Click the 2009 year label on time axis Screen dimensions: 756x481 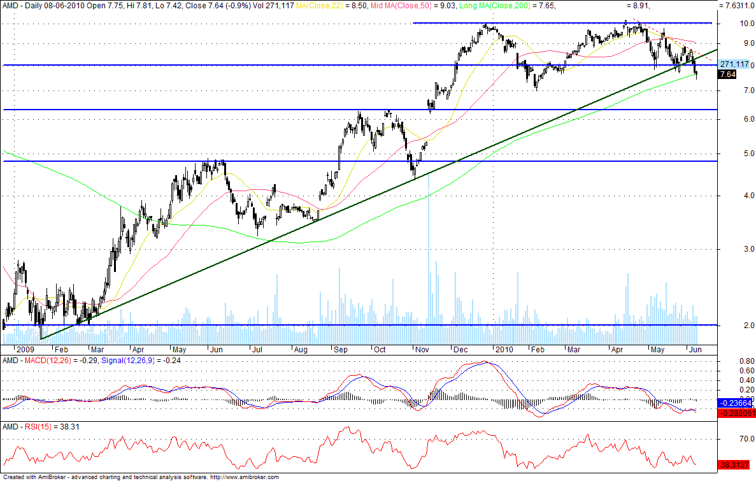pos(25,349)
